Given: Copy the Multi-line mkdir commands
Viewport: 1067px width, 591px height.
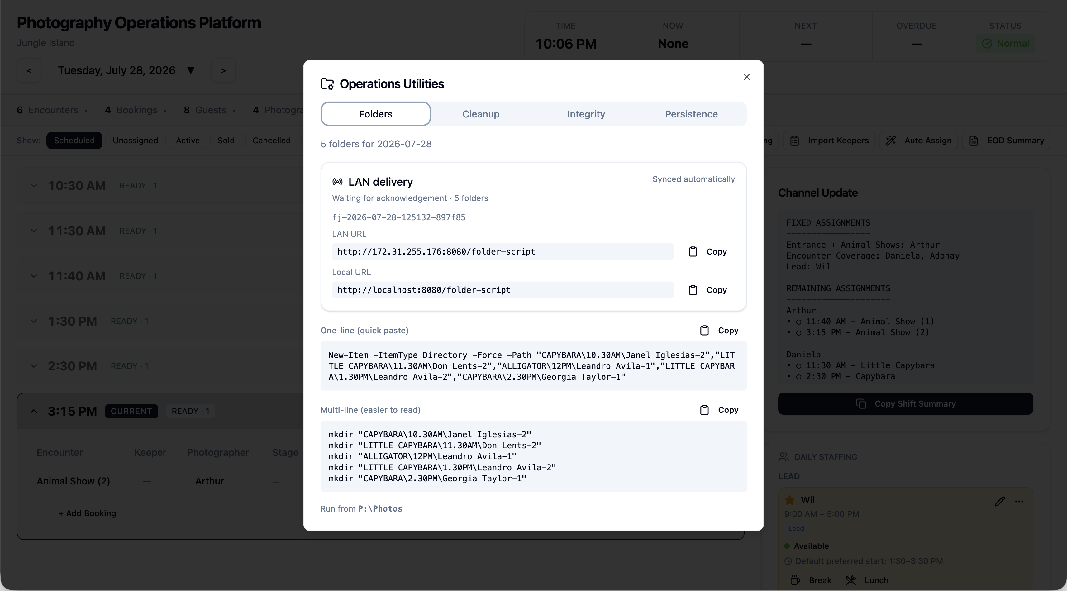Looking at the screenshot, I should click(719, 410).
